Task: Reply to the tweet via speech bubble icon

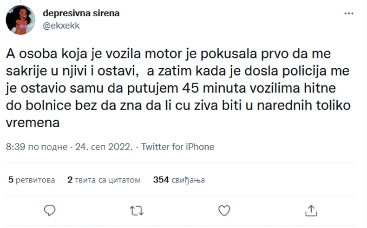Action: click(50, 211)
